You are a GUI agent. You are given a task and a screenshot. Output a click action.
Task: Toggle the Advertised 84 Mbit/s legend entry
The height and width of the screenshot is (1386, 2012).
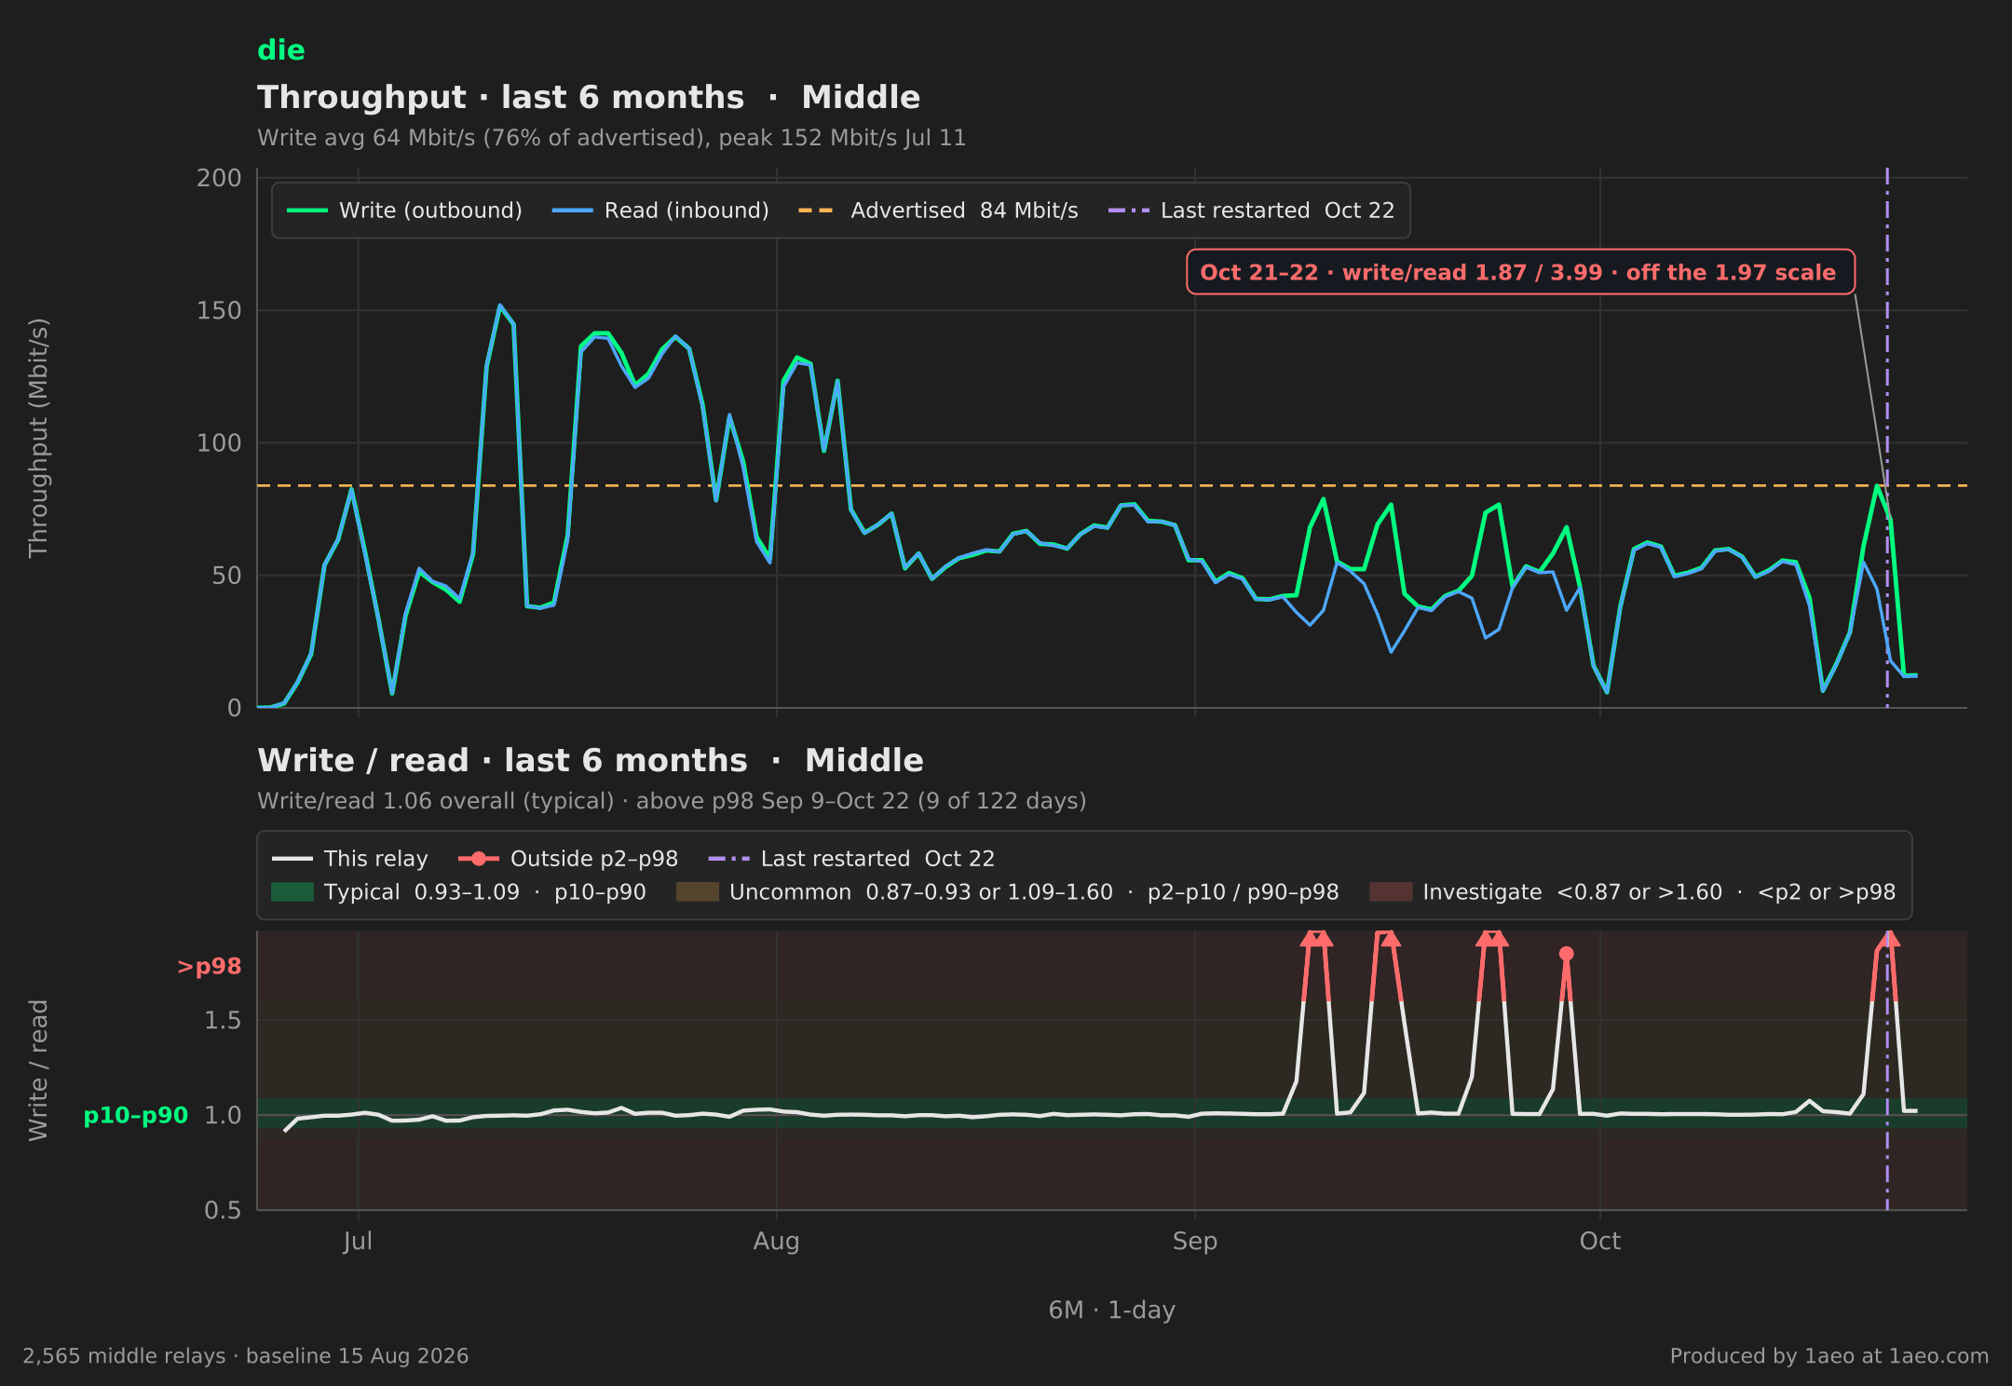(938, 211)
